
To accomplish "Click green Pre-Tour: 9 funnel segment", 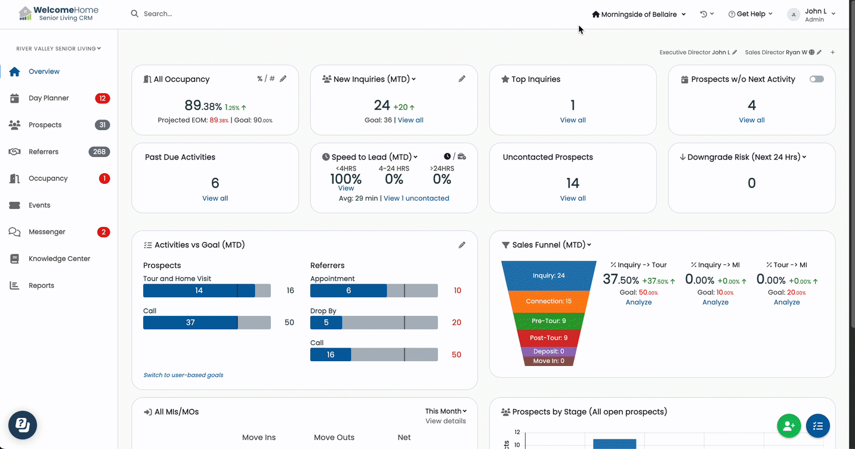I will [549, 321].
